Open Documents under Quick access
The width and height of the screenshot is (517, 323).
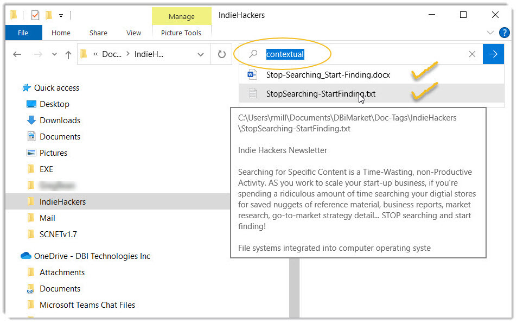(60, 137)
